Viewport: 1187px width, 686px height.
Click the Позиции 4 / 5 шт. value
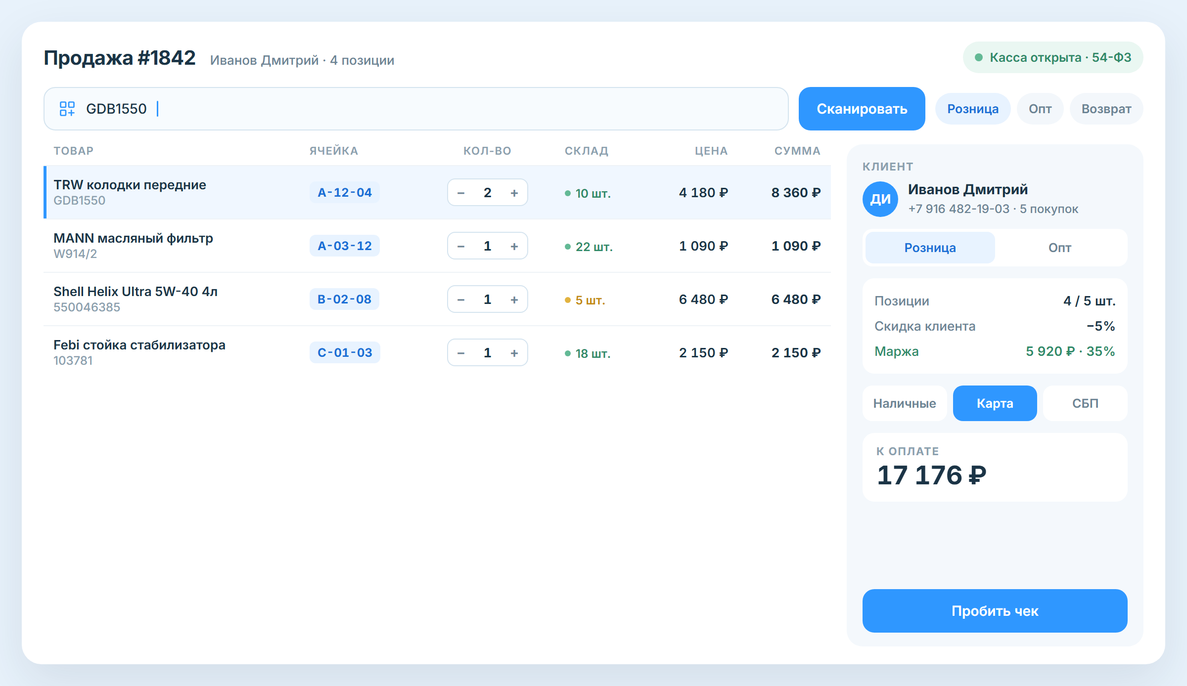tap(1089, 301)
